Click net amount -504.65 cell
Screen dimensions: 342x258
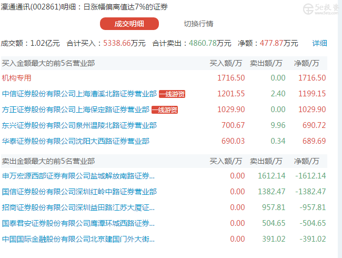click(313, 223)
